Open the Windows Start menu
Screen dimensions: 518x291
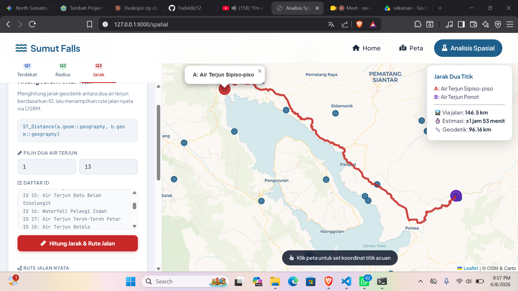coord(131,281)
